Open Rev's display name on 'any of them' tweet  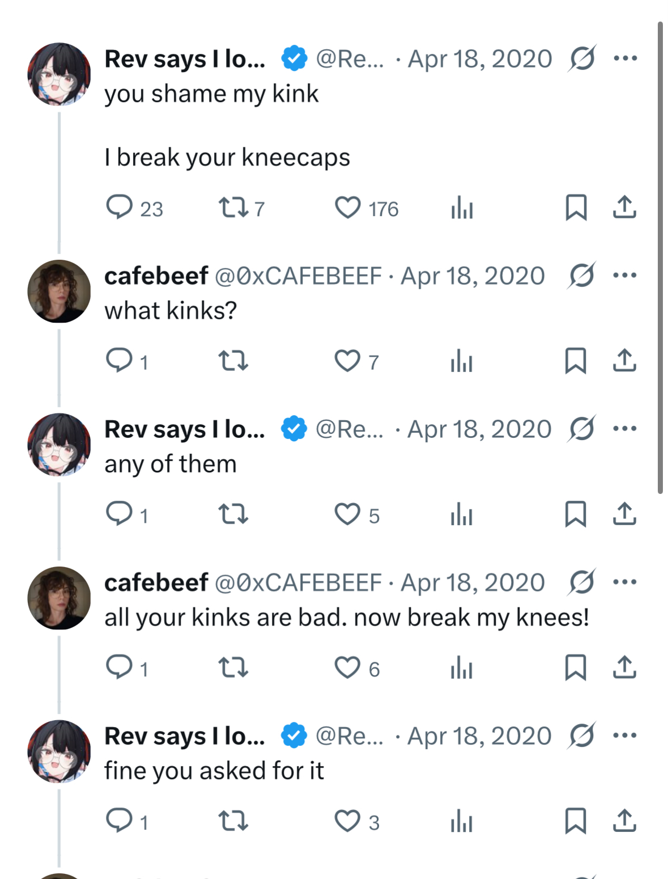coord(185,429)
